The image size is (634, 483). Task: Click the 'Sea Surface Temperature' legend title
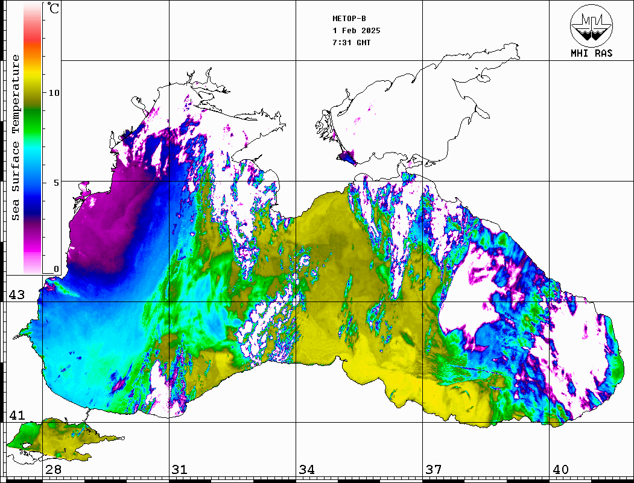16,138
